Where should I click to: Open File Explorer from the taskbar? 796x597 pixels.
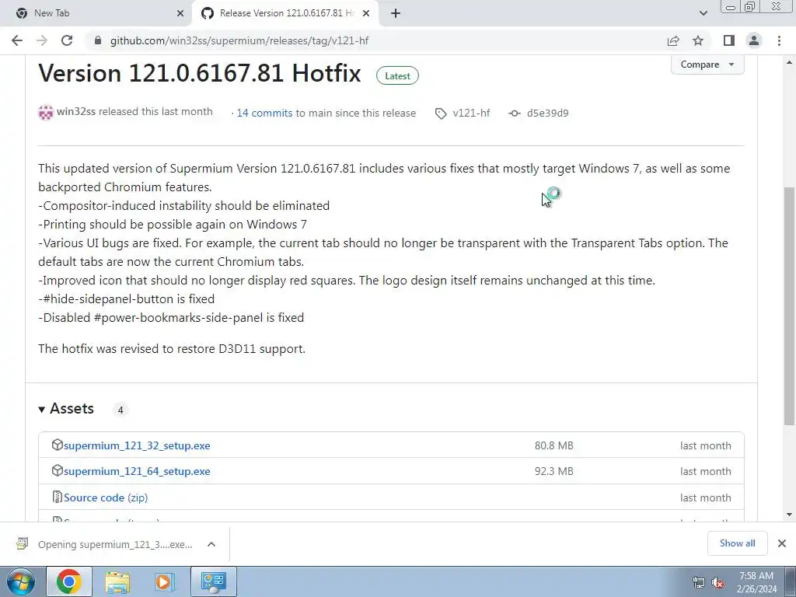click(x=117, y=582)
